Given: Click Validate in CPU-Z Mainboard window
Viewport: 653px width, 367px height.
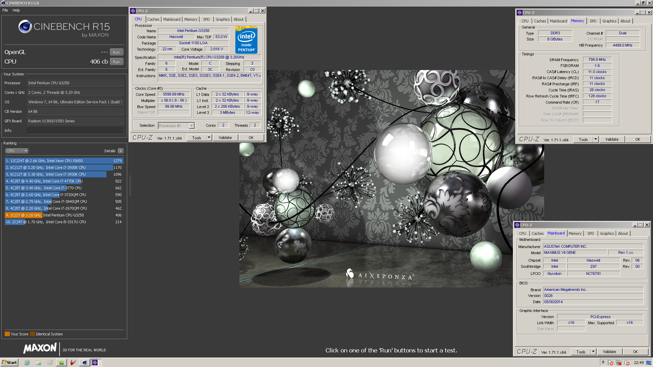Looking at the screenshot, I should 609,352.
